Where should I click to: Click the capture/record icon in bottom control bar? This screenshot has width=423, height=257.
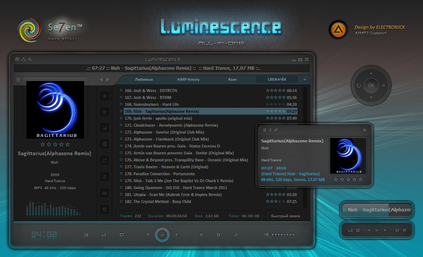coord(86,234)
